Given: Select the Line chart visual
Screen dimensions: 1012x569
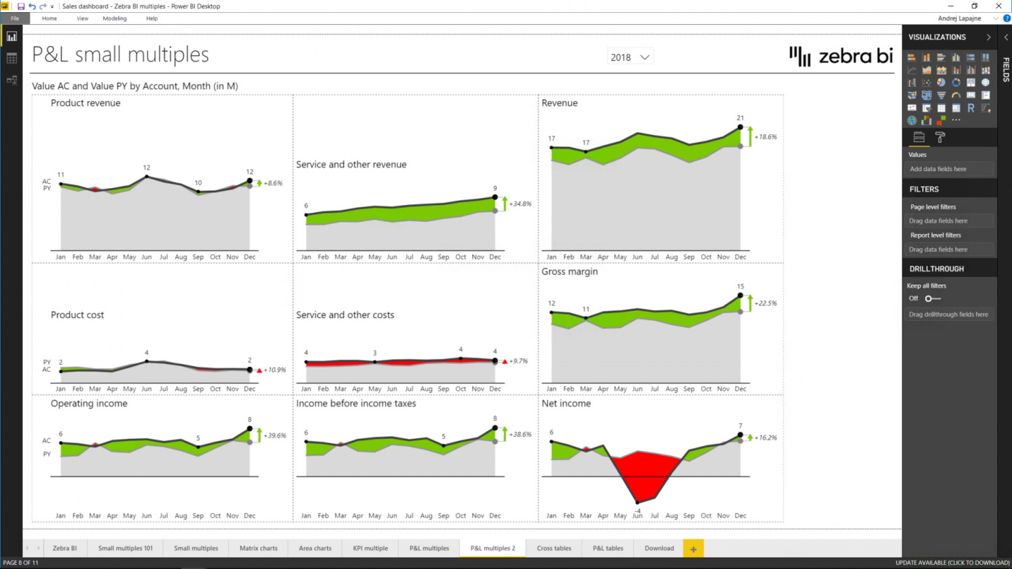Looking at the screenshot, I should click(912, 69).
